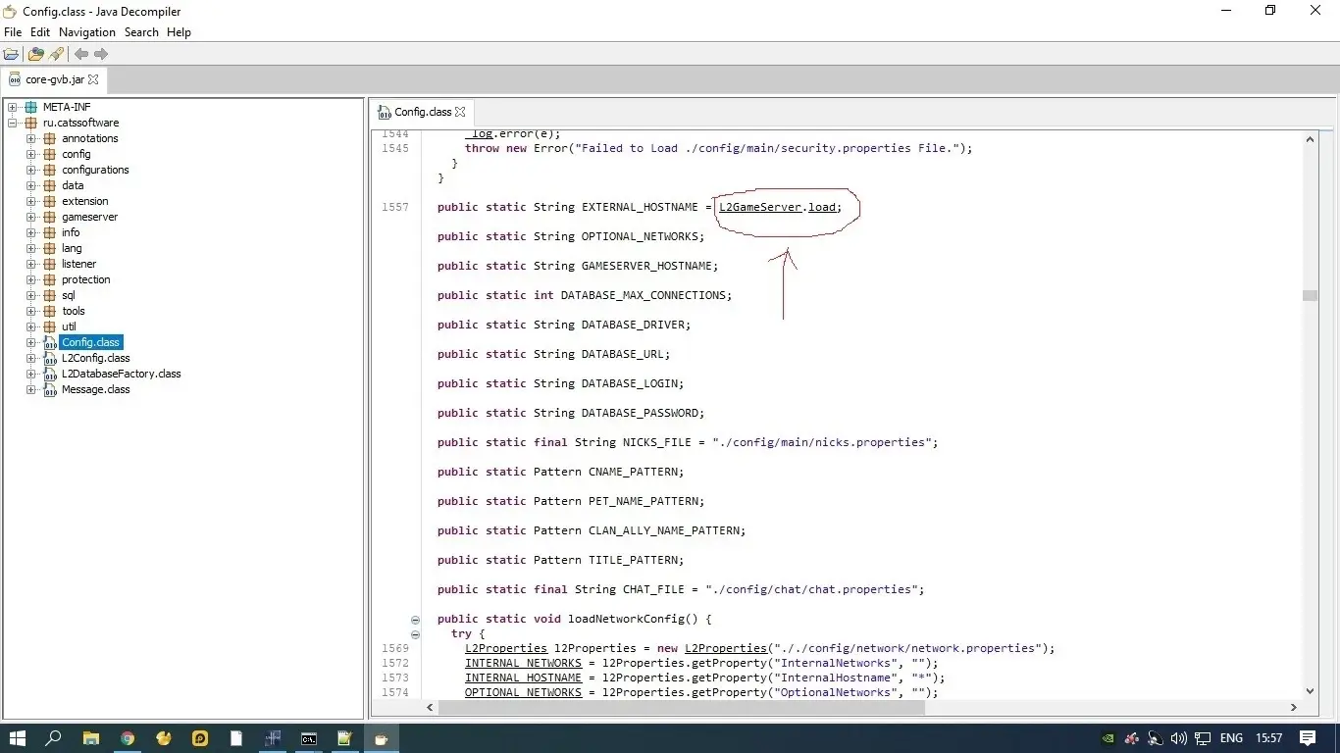Viewport: 1340px width, 753px height.
Task: Select the core-gvb.jar tab
Action: pyautogui.click(x=54, y=79)
